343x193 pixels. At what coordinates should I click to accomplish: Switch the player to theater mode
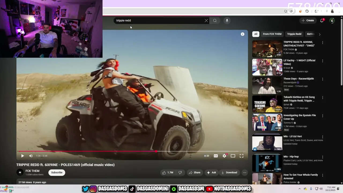coord(233,156)
